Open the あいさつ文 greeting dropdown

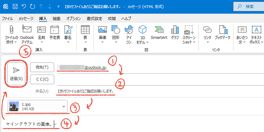click(242, 34)
